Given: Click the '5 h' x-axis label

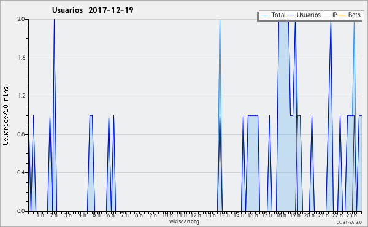Looking at the screenshot, I should click(96, 215).
